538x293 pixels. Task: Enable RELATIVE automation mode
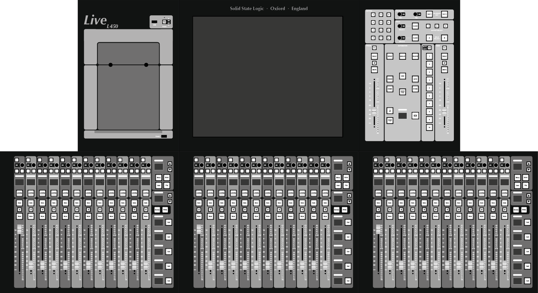coord(415,56)
